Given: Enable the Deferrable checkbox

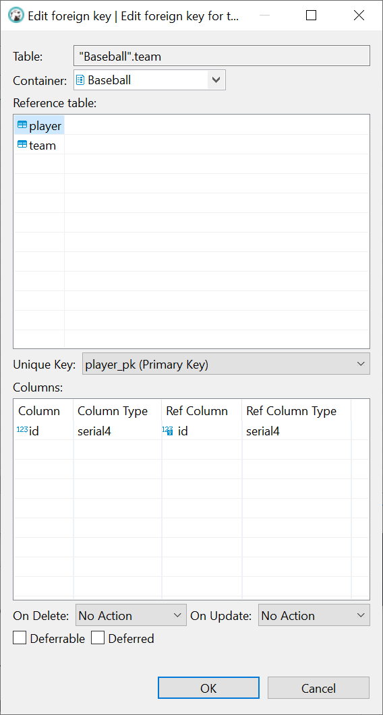Looking at the screenshot, I should tap(20, 638).
